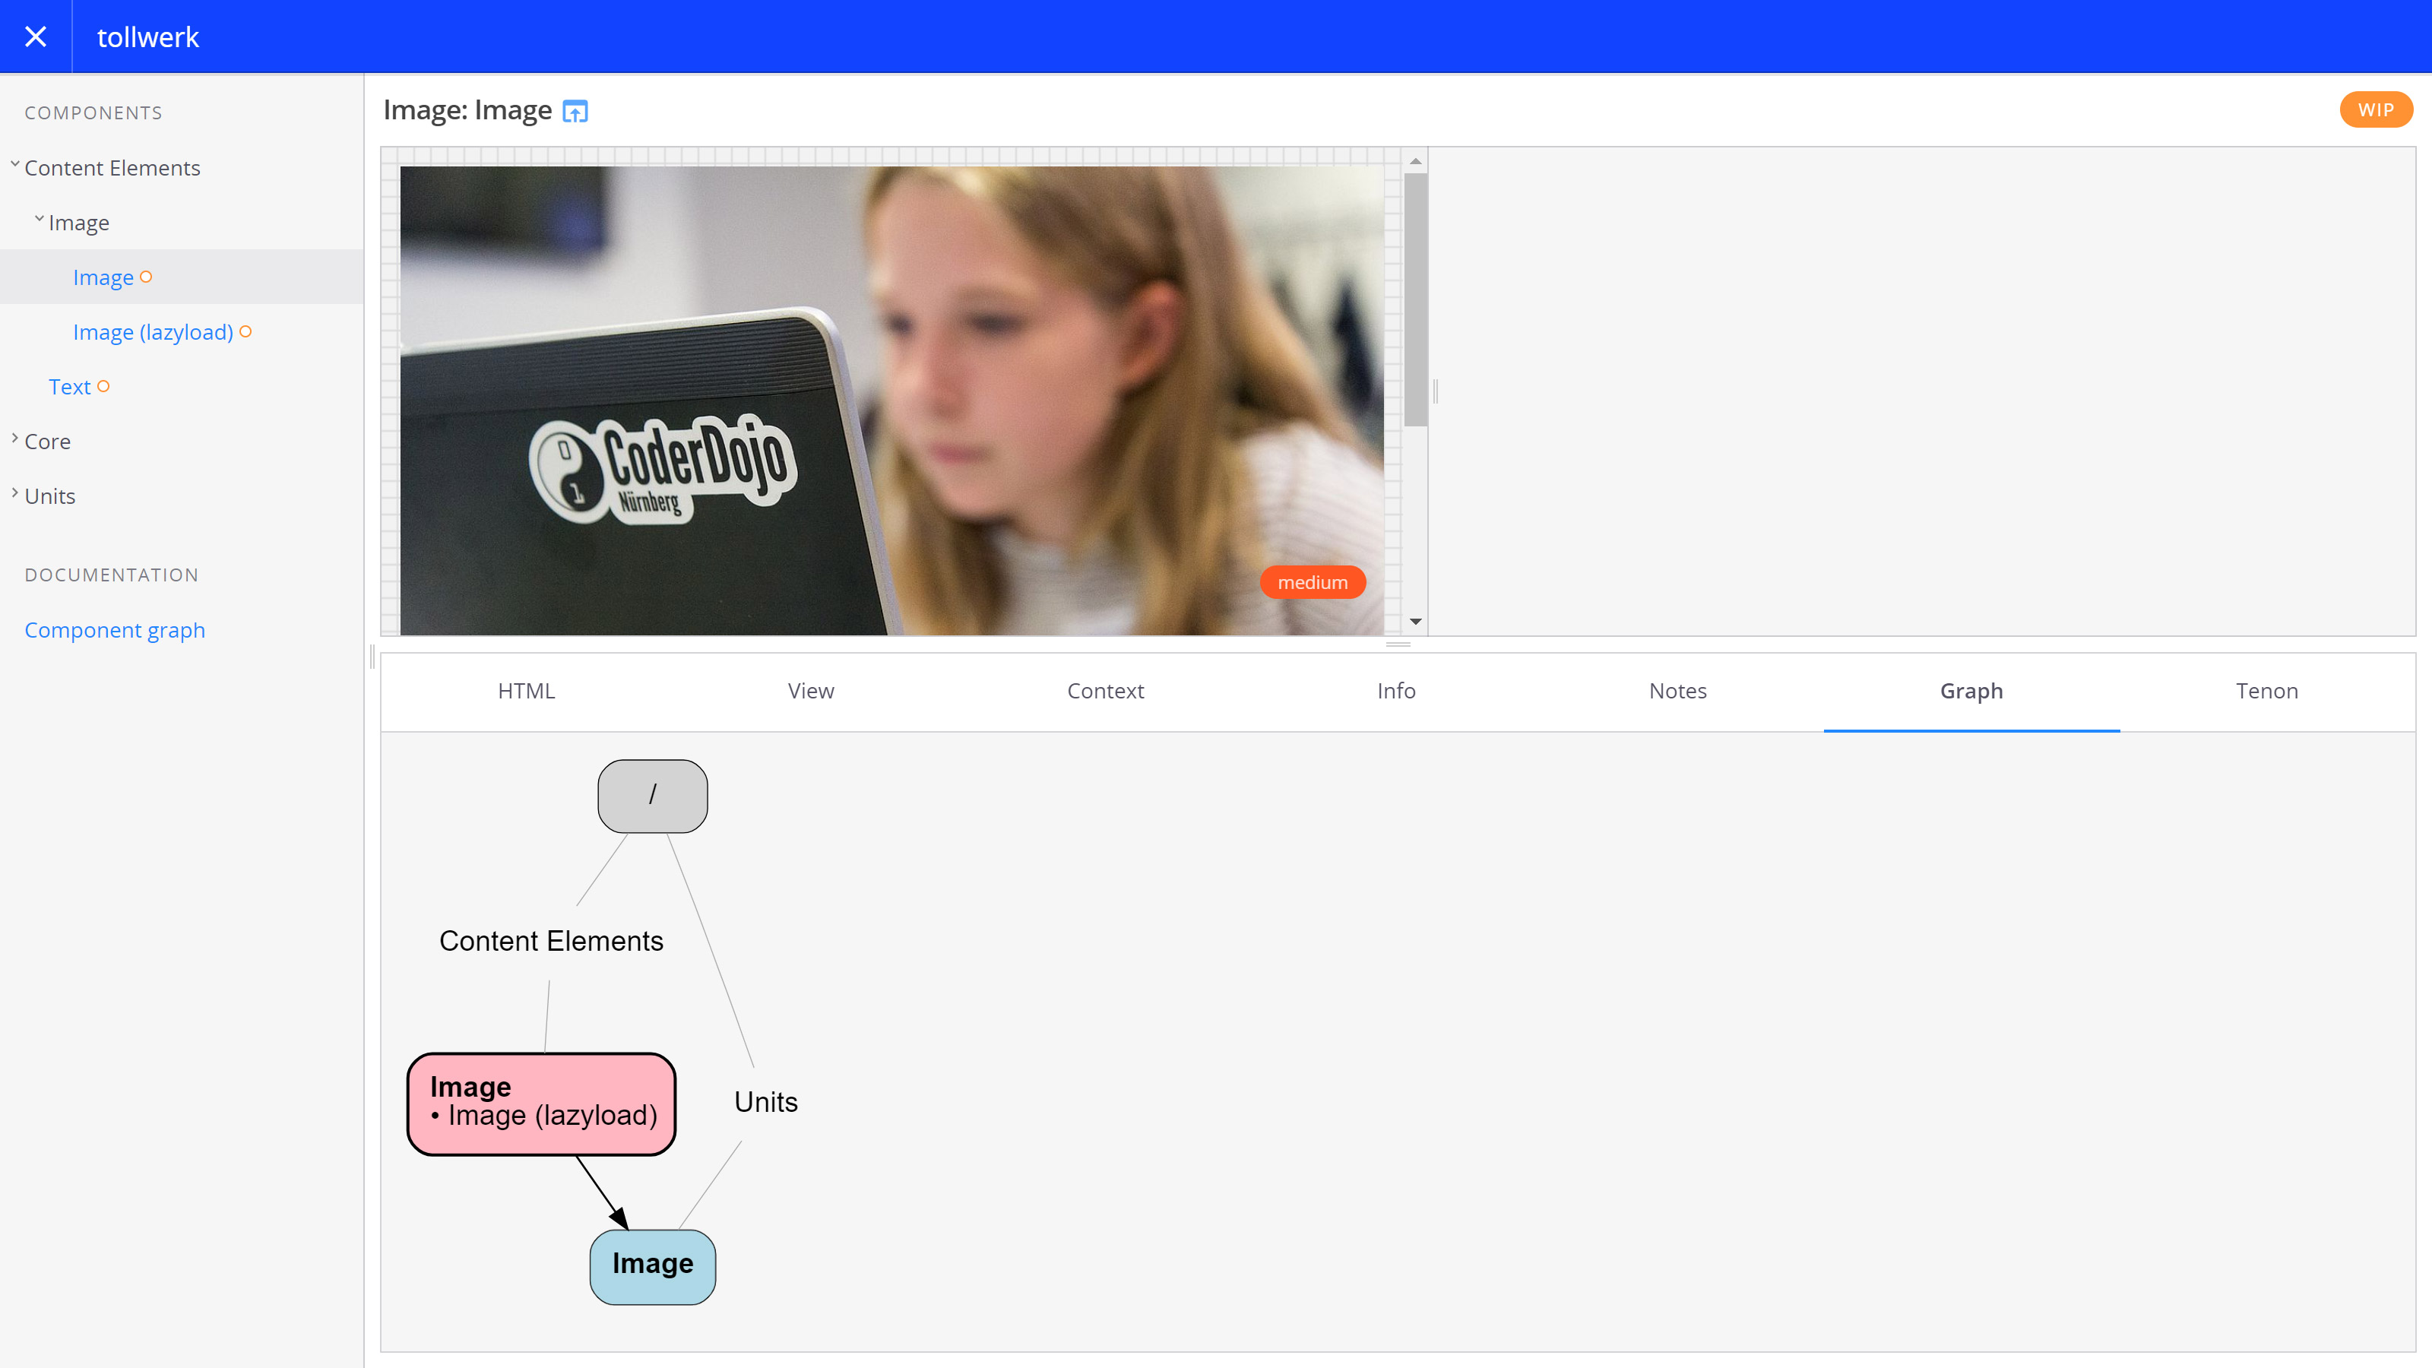Select Image (lazyload) component in sidebar
Screen dimensions: 2432x1368
coord(153,332)
